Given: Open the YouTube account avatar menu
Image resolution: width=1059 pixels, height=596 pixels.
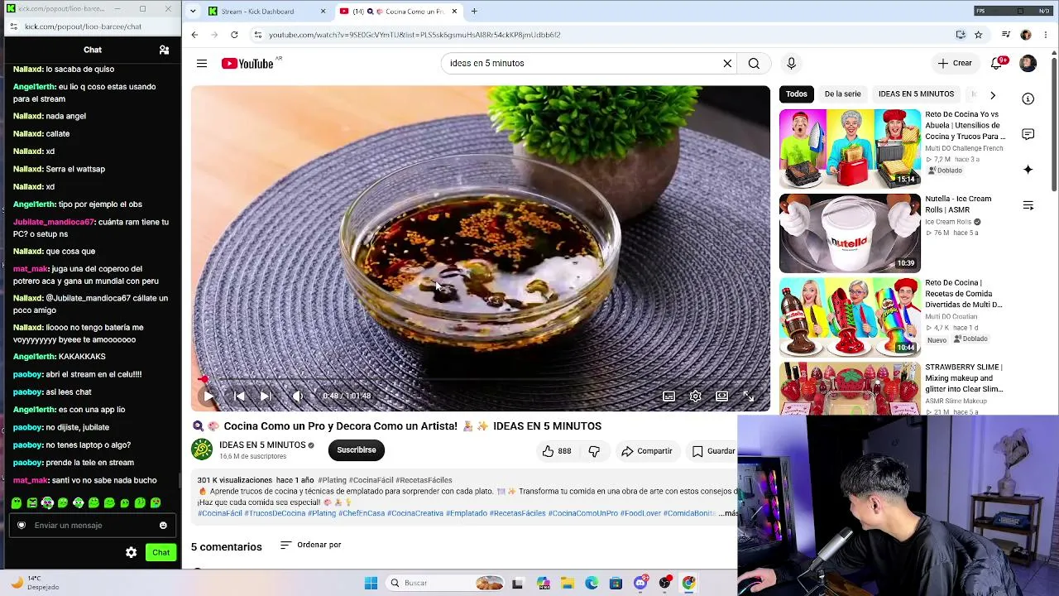Looking at the screenshot, I should pos(1028,64).
